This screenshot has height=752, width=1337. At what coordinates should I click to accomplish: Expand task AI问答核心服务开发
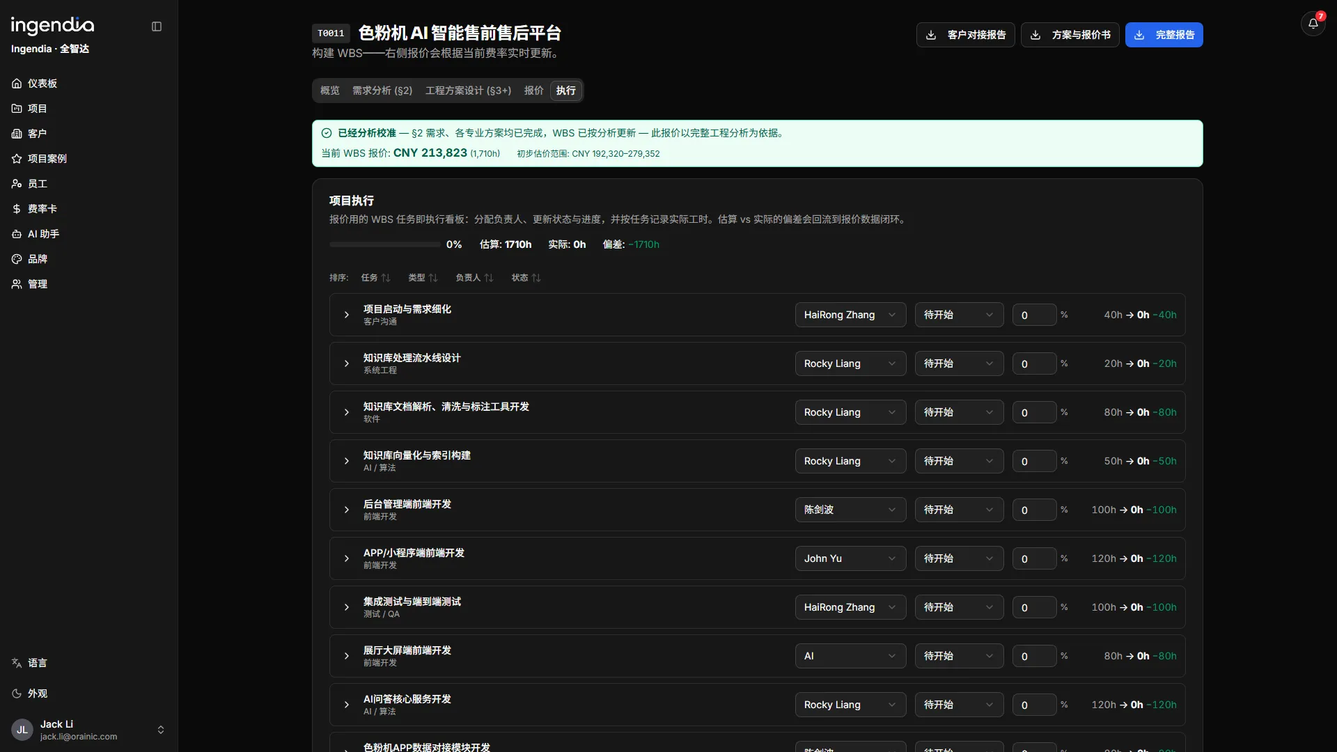click(x=346, y=705)
